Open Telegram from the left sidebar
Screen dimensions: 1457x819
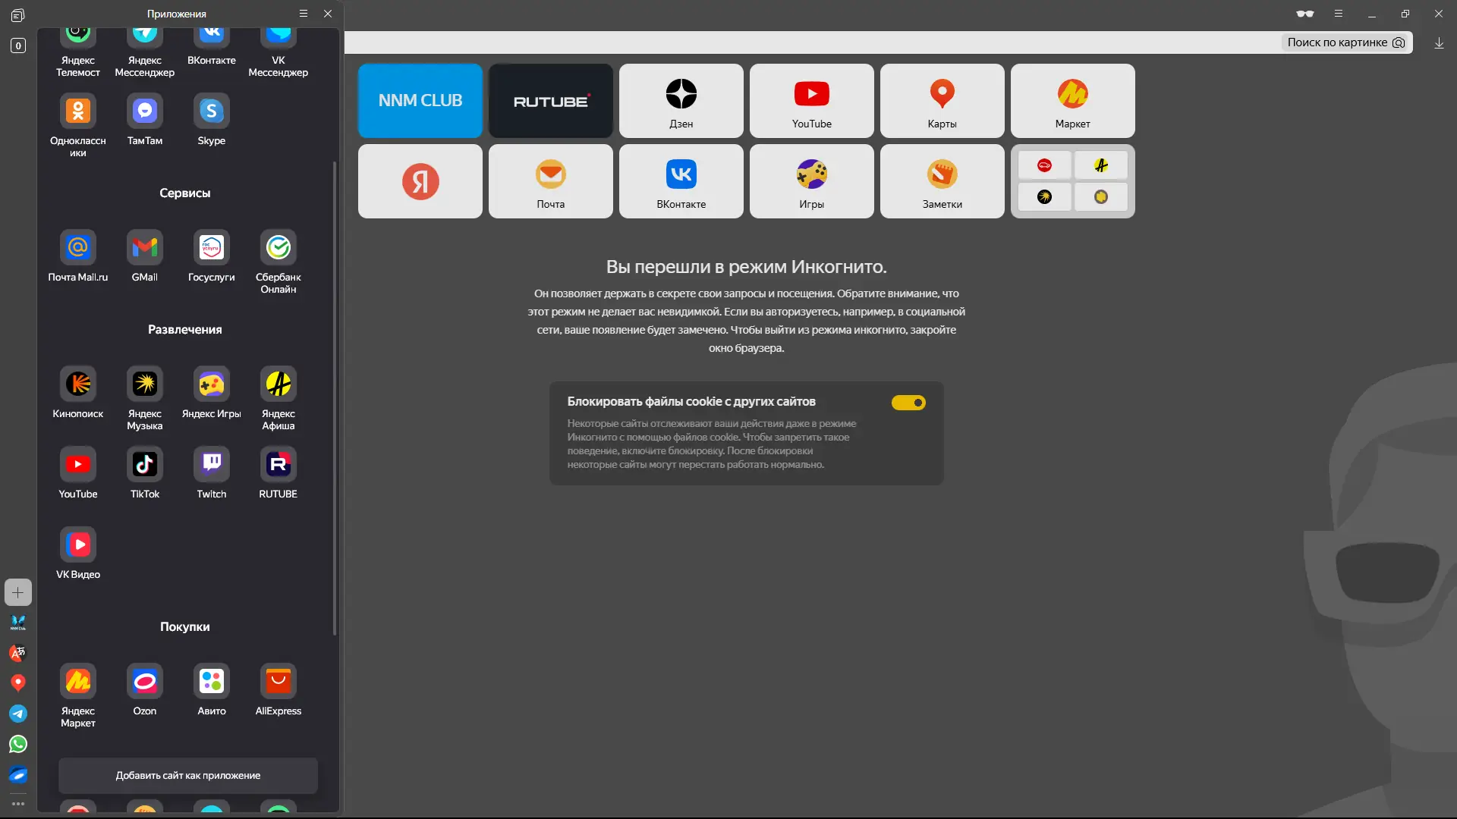pyautogui.click(x=17, y=714)
